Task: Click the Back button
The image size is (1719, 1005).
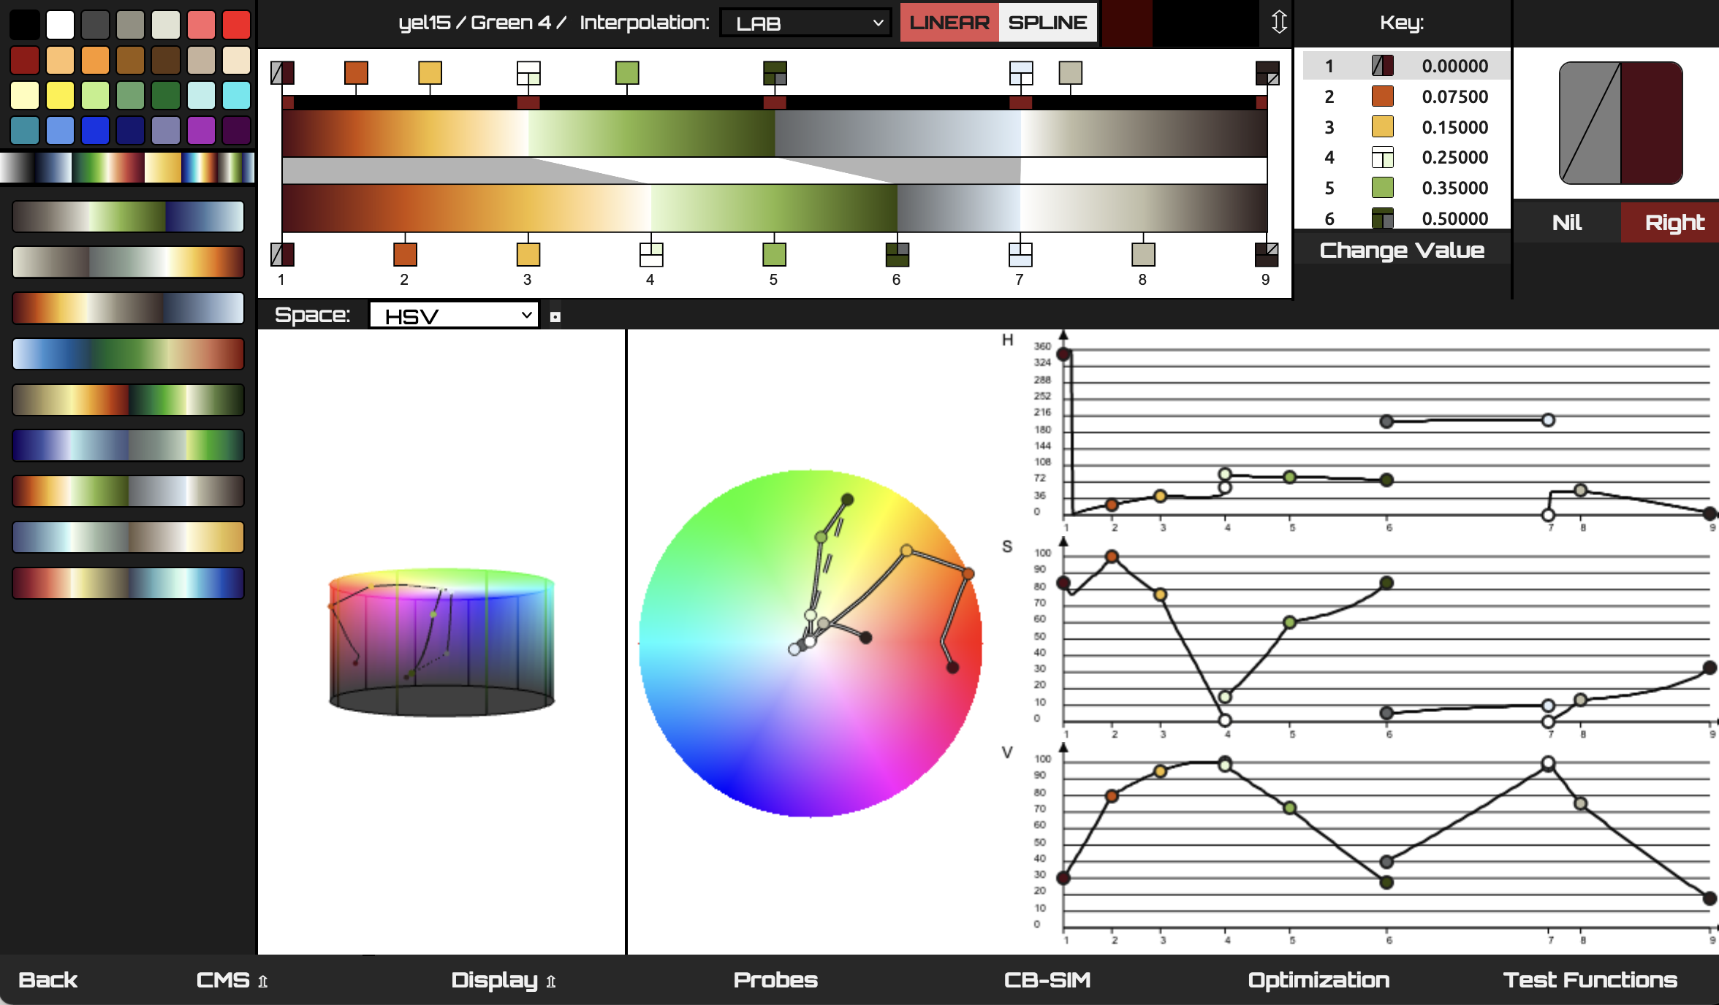Action: click(48, 979)
